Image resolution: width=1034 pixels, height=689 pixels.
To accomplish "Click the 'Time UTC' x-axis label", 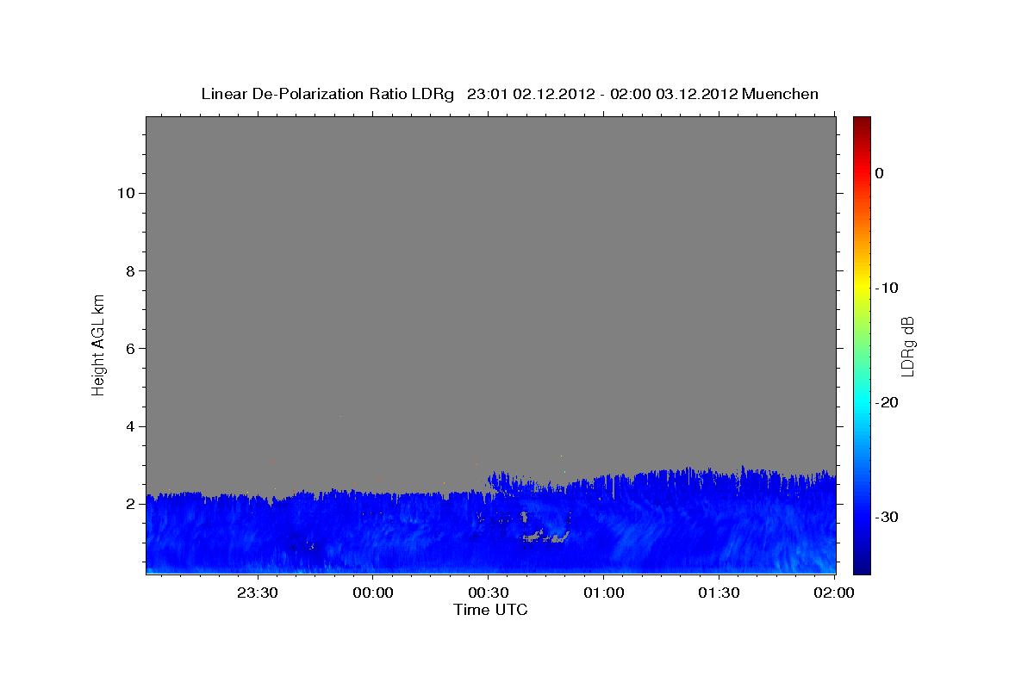I will (490, 610).
